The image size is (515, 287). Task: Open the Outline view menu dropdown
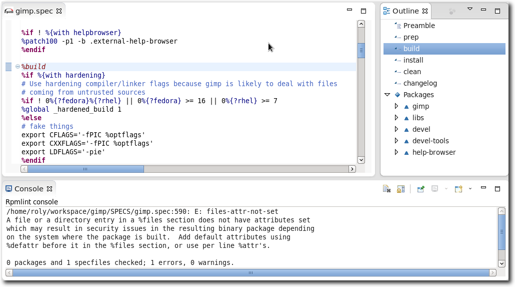[x=469, y=10]
